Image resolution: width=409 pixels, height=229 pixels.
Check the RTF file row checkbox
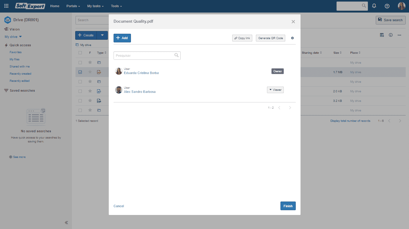[x=80, y=91]
